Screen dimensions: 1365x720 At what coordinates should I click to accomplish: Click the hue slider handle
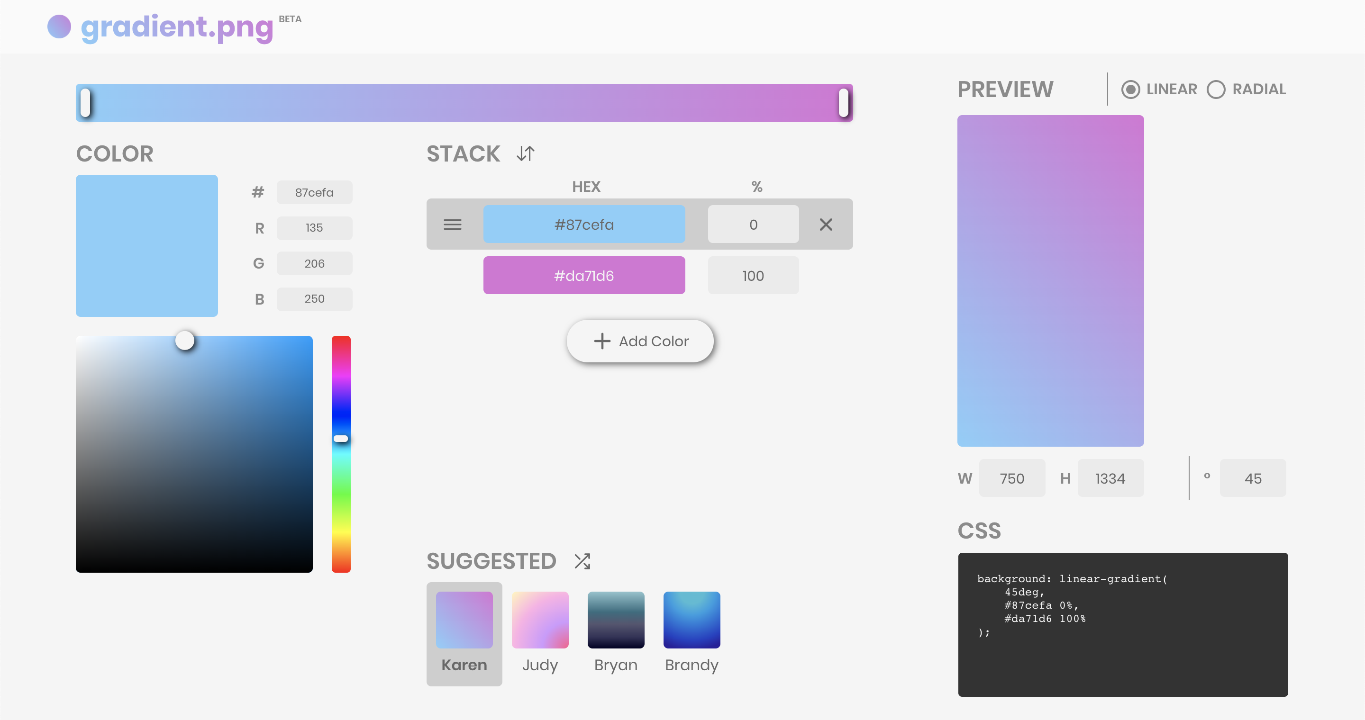click(x=341, y=439)
